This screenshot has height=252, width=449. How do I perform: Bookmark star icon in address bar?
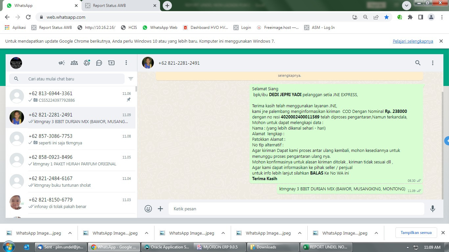pos(387,17)
